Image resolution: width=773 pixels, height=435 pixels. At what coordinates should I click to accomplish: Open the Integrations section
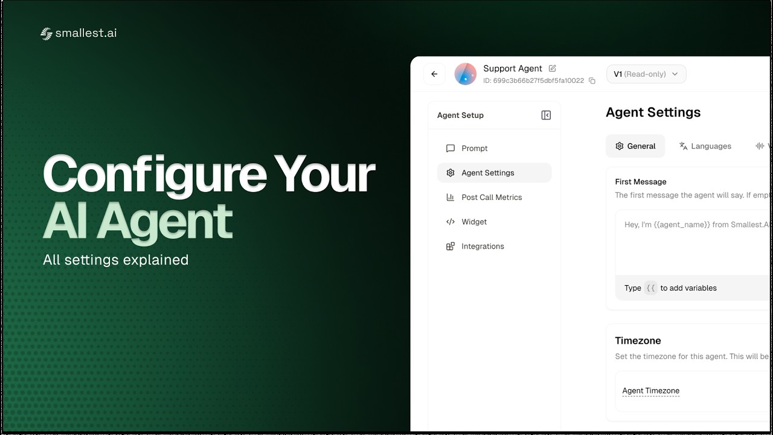pyautogui.click(x=494, y=246)
